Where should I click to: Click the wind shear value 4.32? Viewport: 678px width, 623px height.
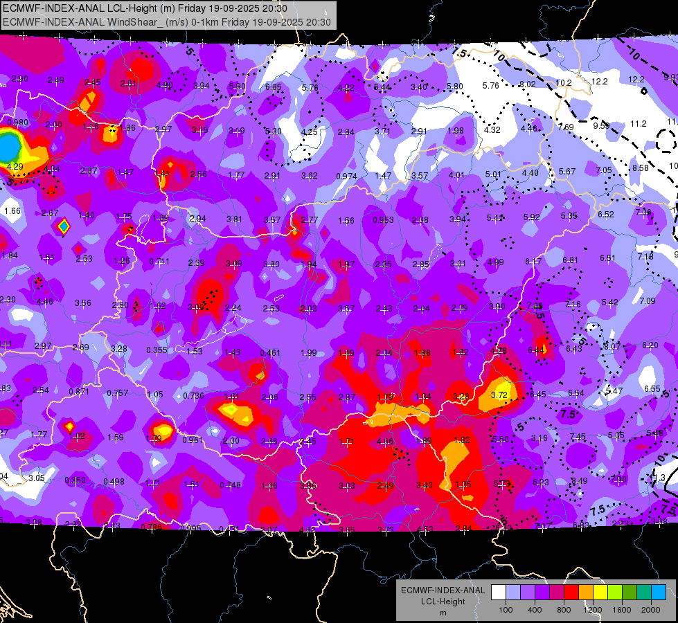coord(492,129)
